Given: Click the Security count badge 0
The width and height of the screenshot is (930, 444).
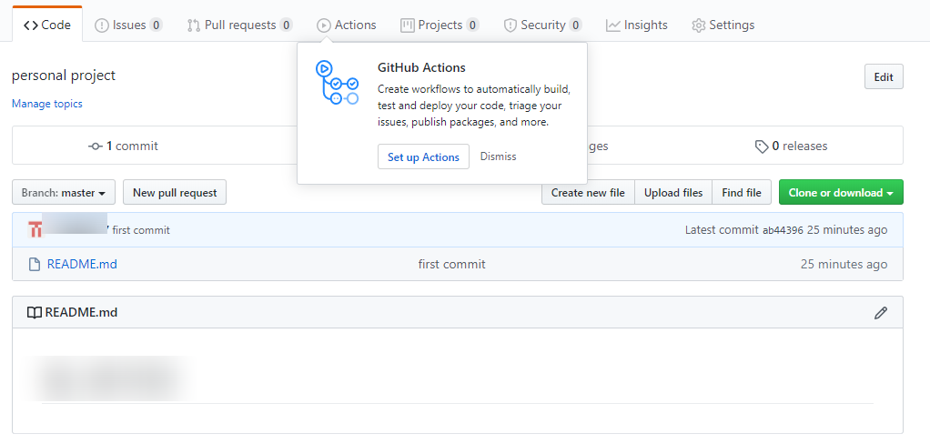Looking at the screenshot, I should pyautogui.click(x=575, y=25).
